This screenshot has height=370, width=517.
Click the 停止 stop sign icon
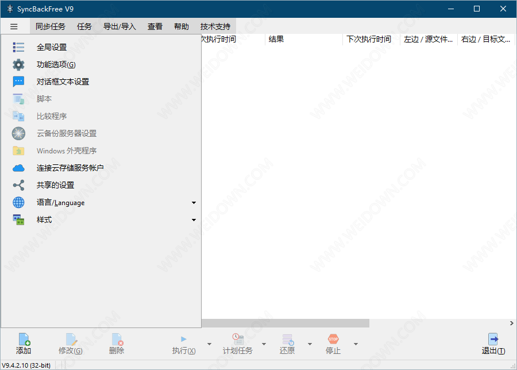(x=333, y=339)
